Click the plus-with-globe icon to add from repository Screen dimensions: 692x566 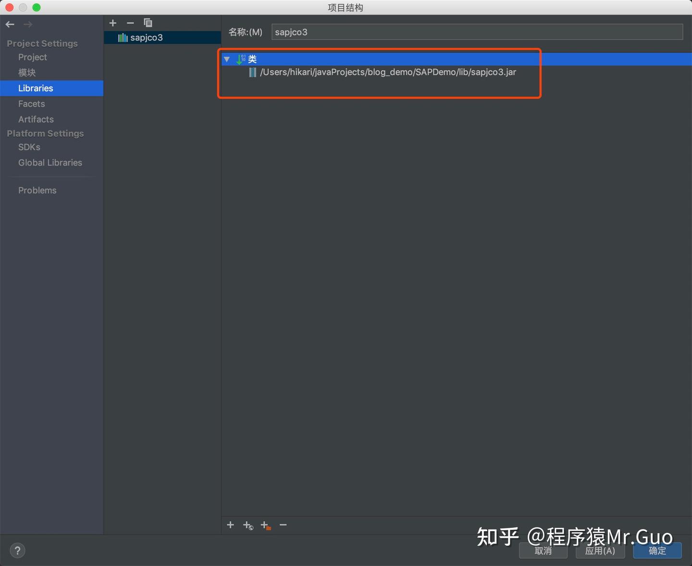248,525
